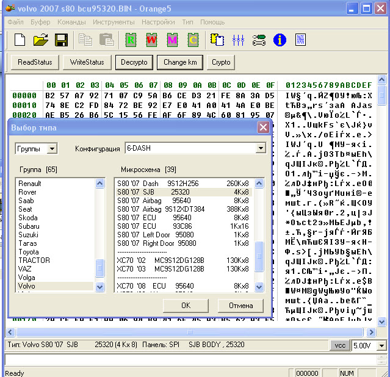Open the Команды menu
Screen dimensions: 390x377
pos(71,22)
